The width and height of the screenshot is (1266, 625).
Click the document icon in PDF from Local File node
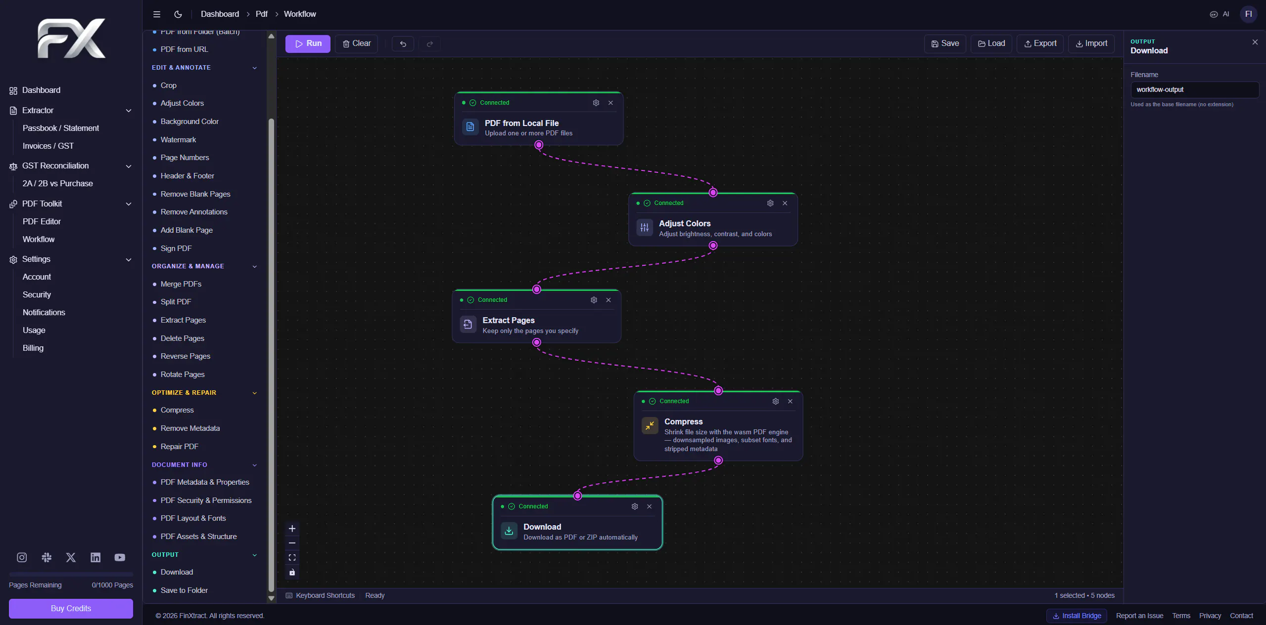pos(470,127)
